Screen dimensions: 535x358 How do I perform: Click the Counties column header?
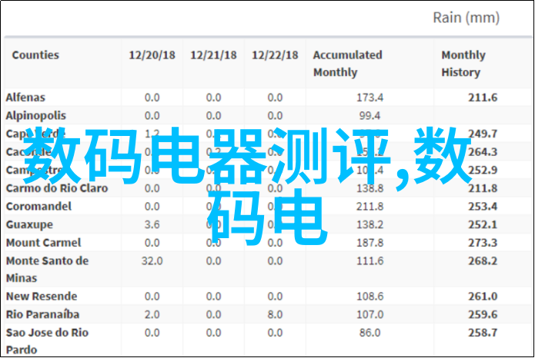pyautogui.click(x=35, y=55)
